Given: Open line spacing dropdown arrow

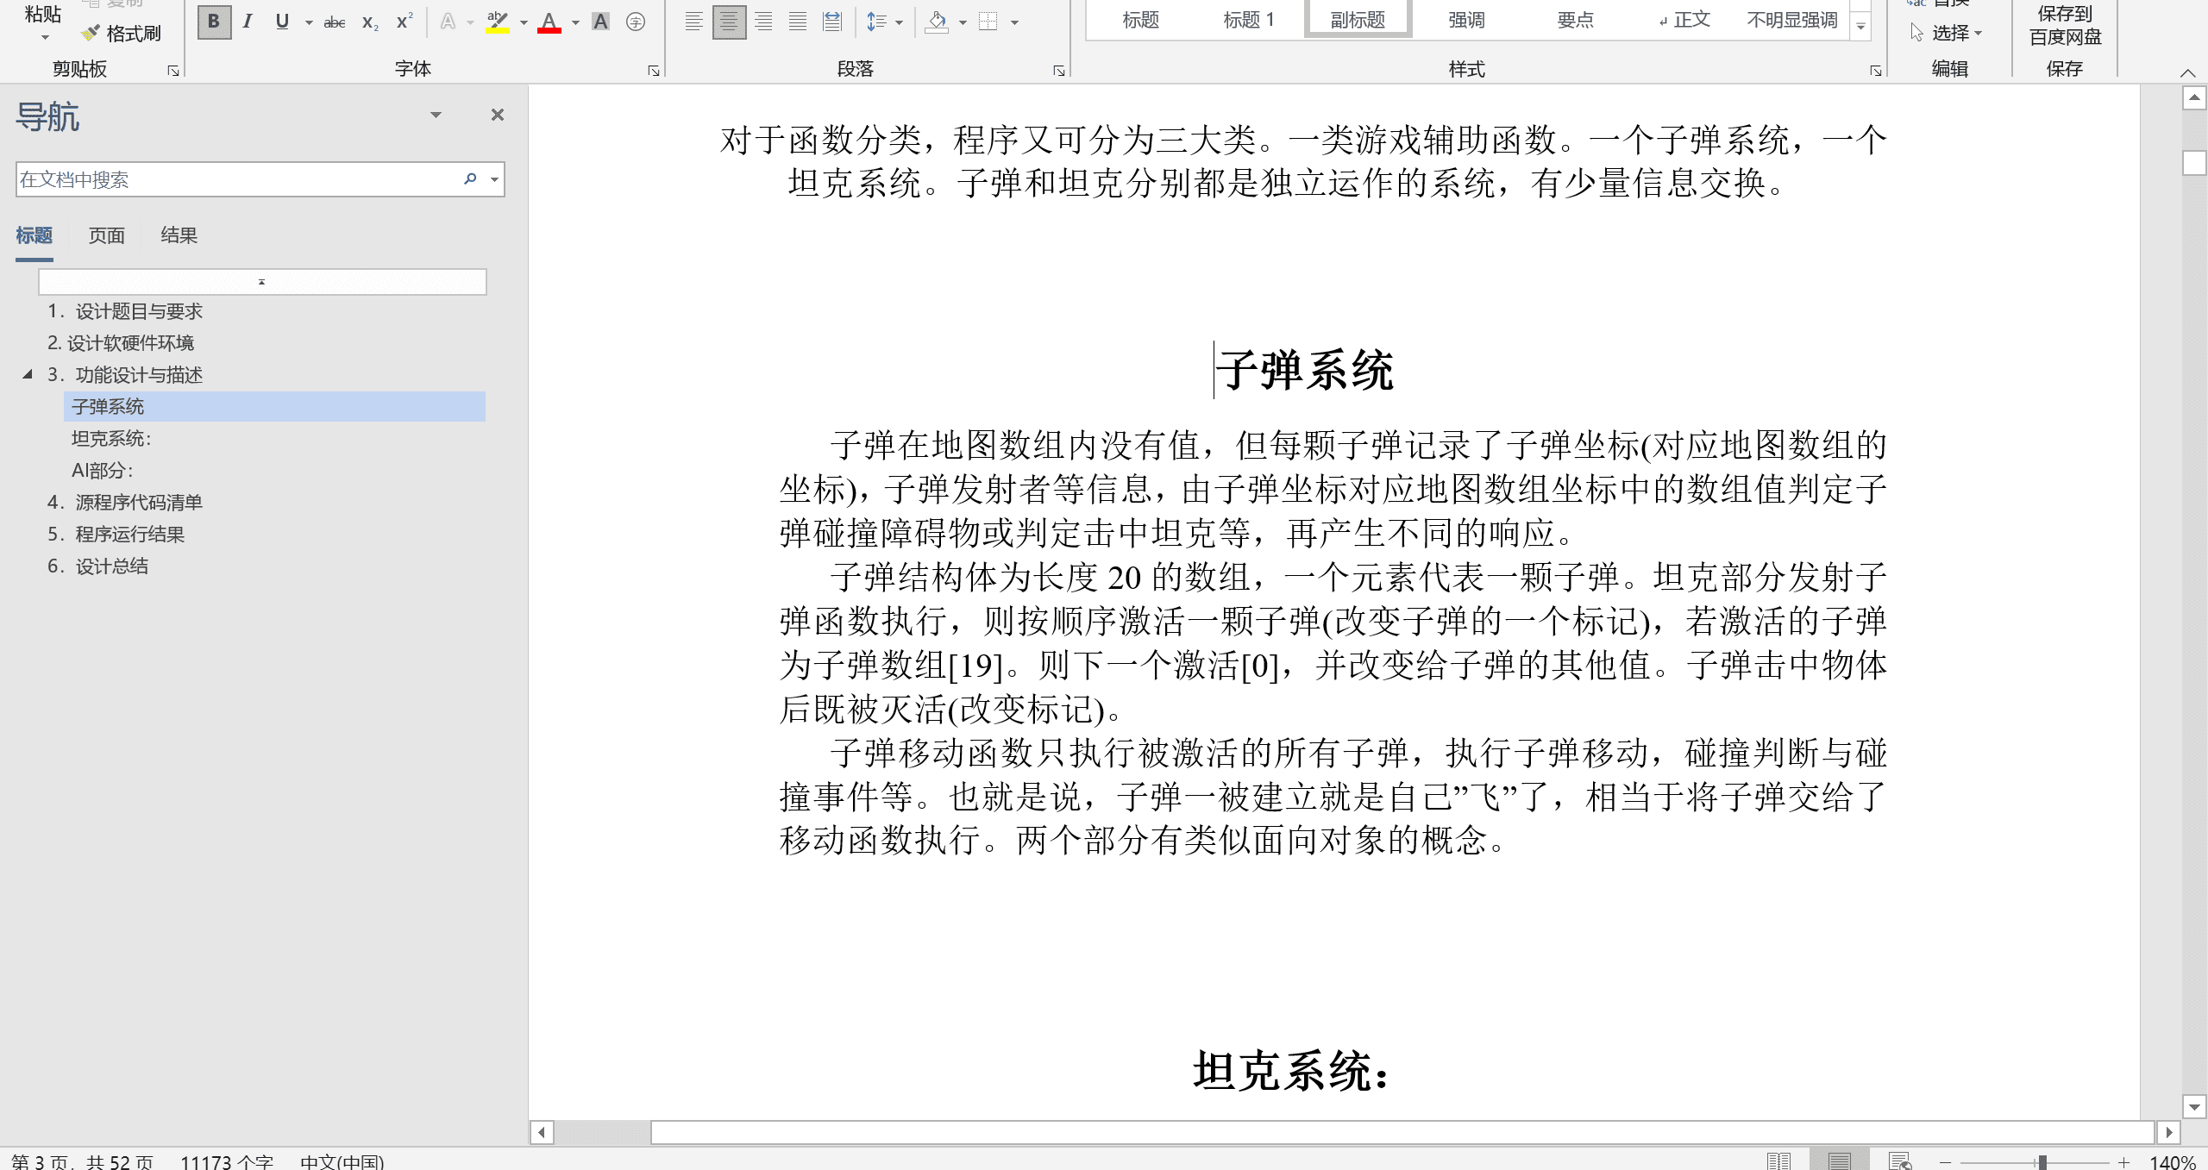Looking at the screenshot, I should pyautogui.click(x=900, y=22).
